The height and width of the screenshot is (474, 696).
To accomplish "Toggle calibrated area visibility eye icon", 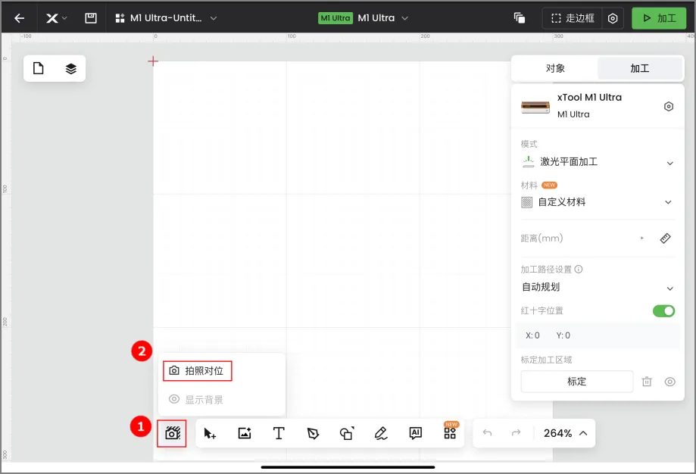I will [669, 382].
